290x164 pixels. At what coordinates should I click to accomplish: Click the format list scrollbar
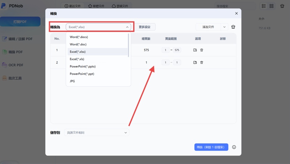pyautogui.click(x=128, y=45)
